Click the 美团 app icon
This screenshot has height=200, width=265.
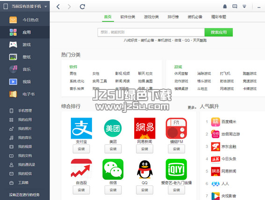113,128
